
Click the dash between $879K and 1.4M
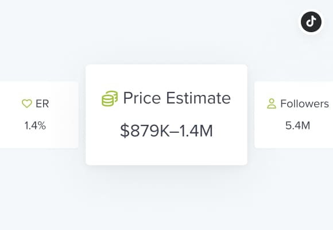pos(175,132)
